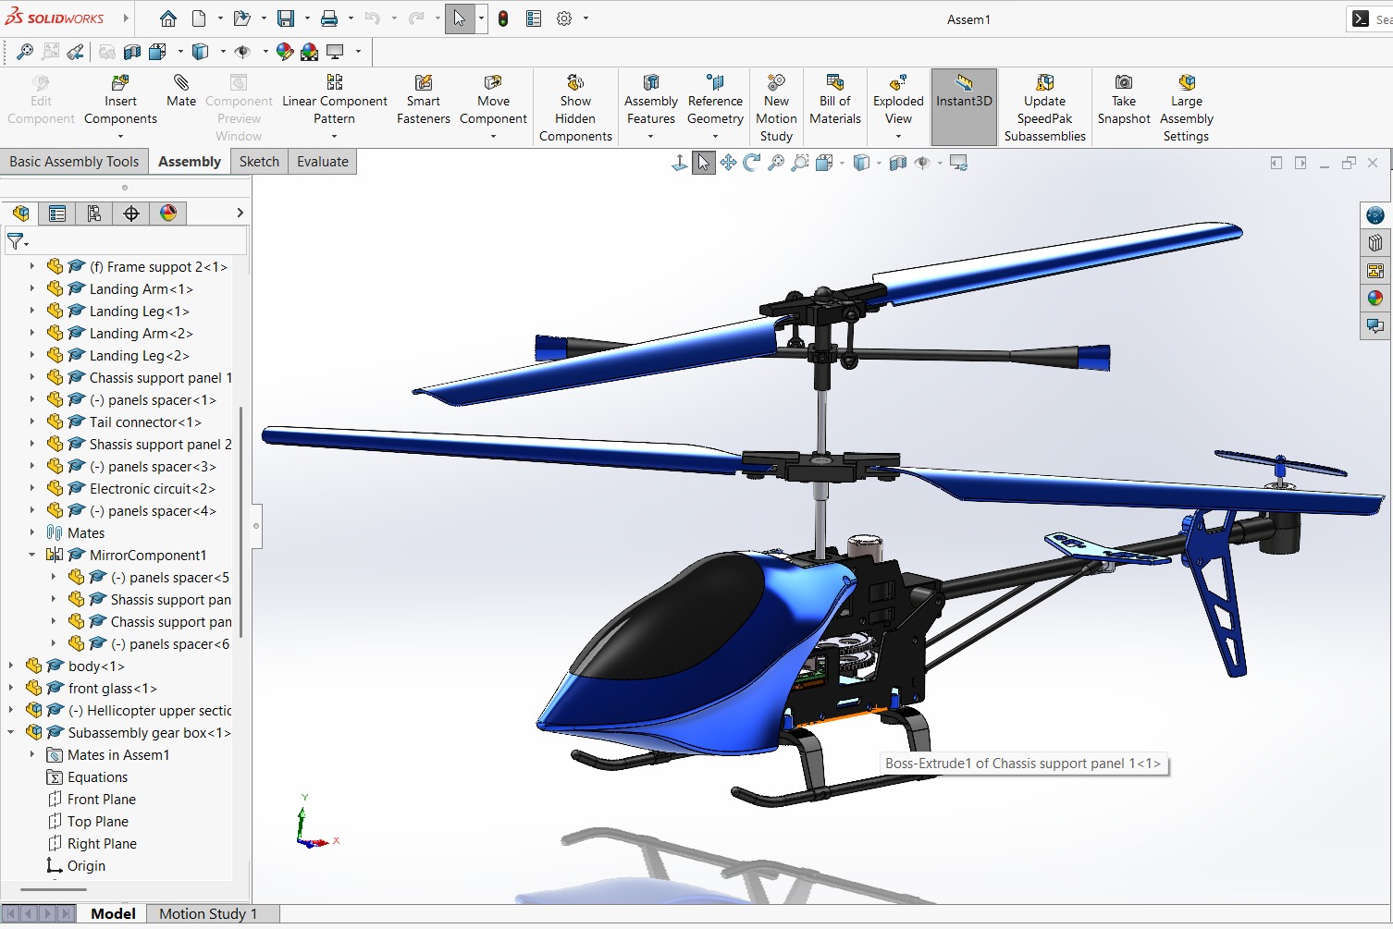Click Bill of Materials icon
Image resolution: width=1393 pixels, height=929 pixels.
(834, 83)
